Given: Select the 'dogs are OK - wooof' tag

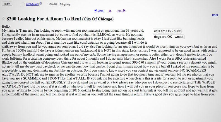Looking at the screenshot, I should coord(169,37).
